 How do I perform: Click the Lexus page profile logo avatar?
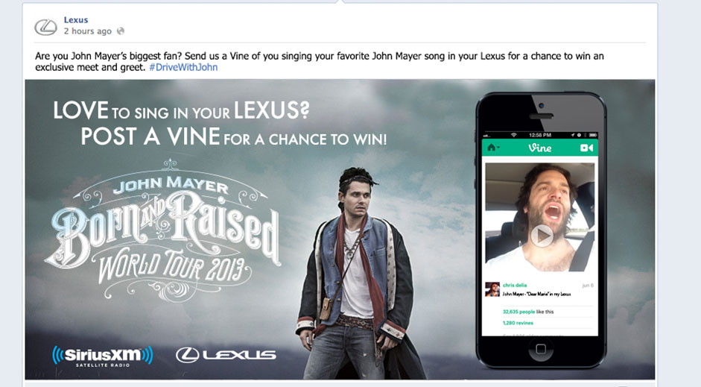point(45,27)
